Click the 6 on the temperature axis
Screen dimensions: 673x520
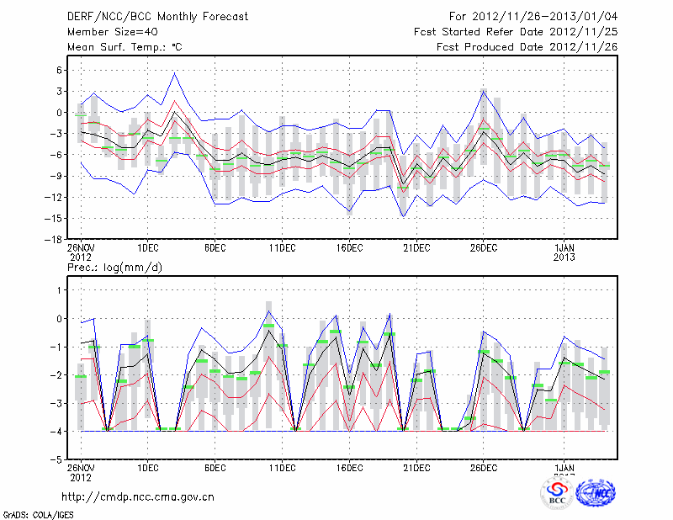pos(57,70)
